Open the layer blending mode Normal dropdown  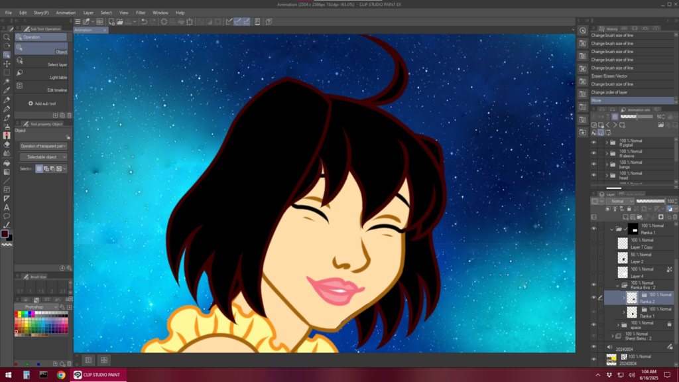(621, 201)
